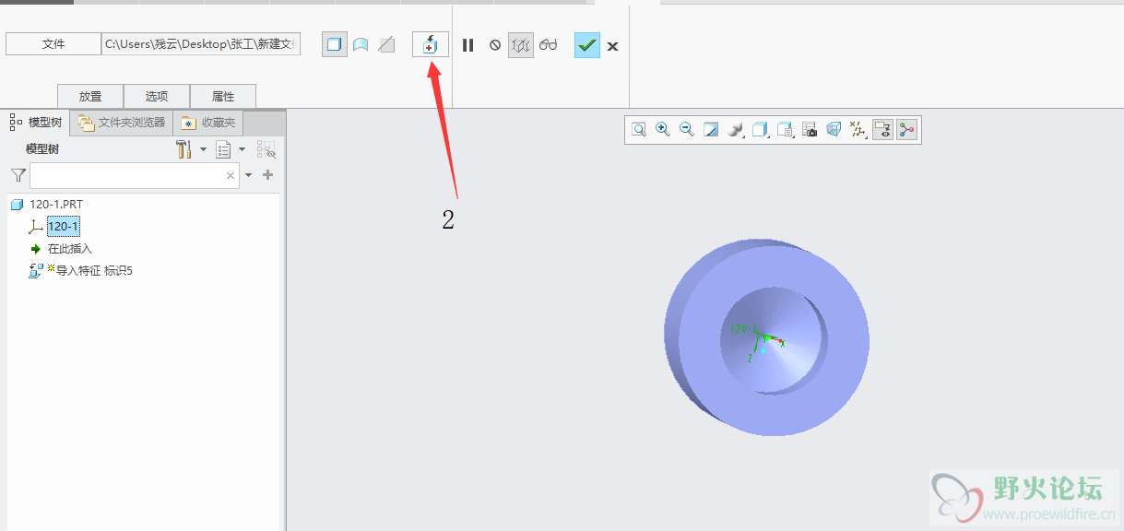The image size is (1124, 531).
Task: Open the 属性 properties tab
Action: tap(223, 96)
